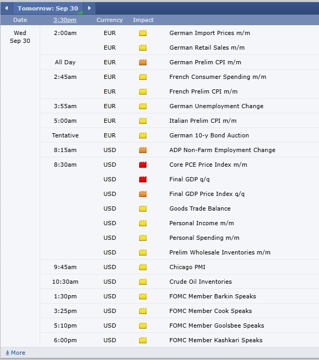Click impact icon for FOMC Member Kashkari Speaks
This screenshot has width=319, height=360.
point(143,340)
